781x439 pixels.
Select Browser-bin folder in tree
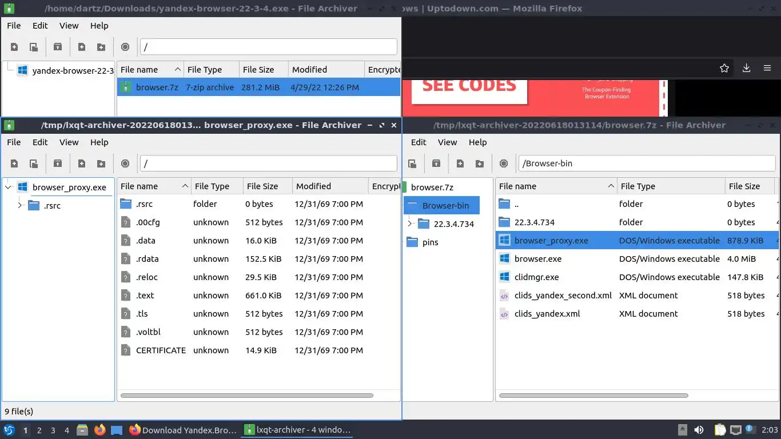[441, 206]
